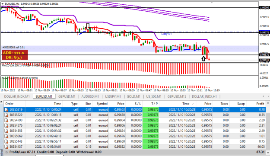Click the #50355285 sell 0.01 order line label
Image resolution: width=270 pixels, height=156 pixels.
[x=13, y=48]
